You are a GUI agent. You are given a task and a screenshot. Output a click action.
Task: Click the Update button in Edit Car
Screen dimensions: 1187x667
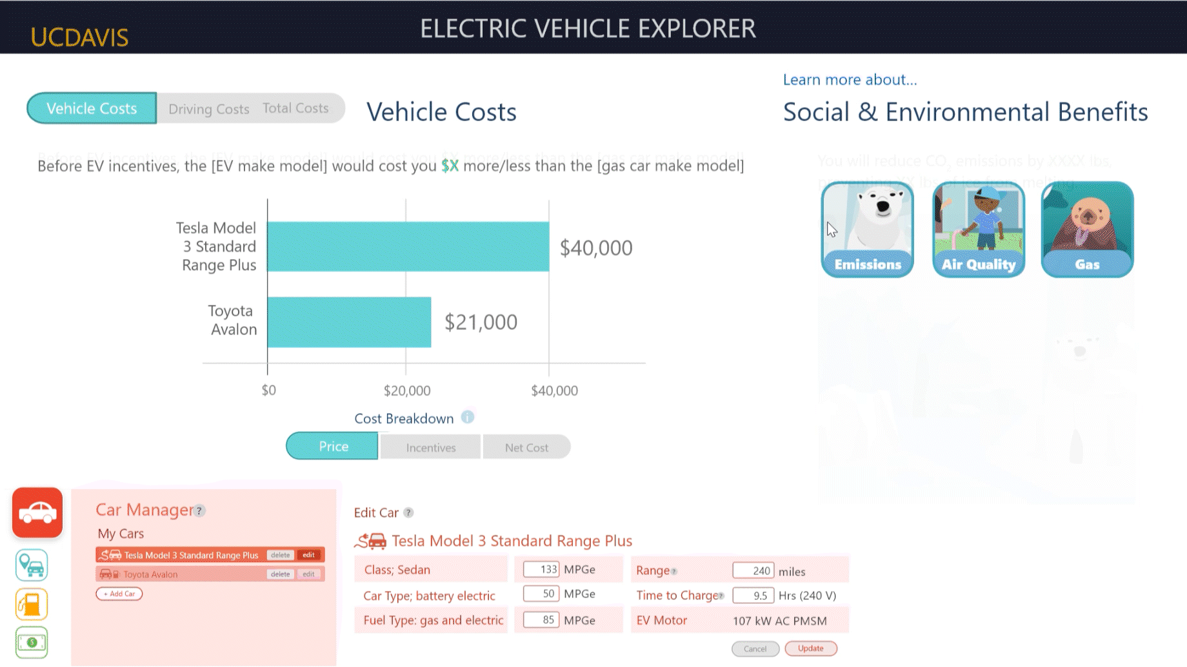[811, 648]
